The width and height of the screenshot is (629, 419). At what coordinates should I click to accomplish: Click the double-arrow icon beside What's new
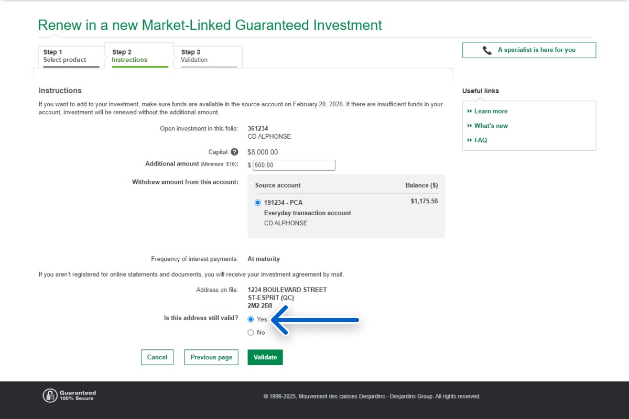pyautogui.click(x=470, y=126)
